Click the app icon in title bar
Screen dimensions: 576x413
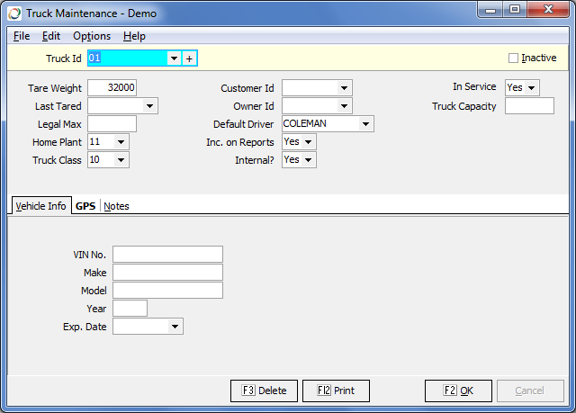[14, 13]
